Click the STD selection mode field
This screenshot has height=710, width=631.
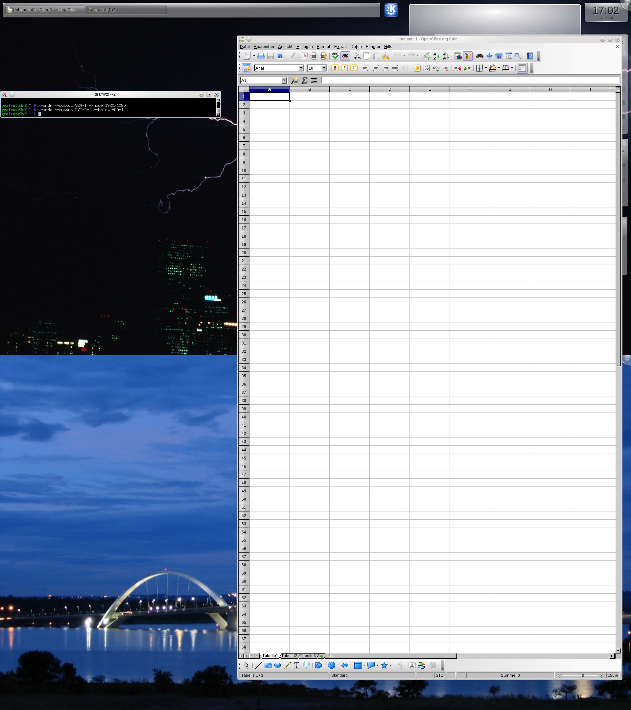(439, 675)
